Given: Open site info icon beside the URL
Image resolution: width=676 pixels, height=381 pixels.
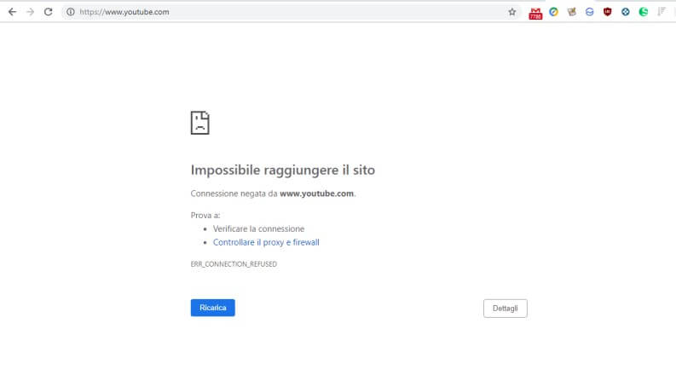Looking at the screenshot, I should click(70, 12).
